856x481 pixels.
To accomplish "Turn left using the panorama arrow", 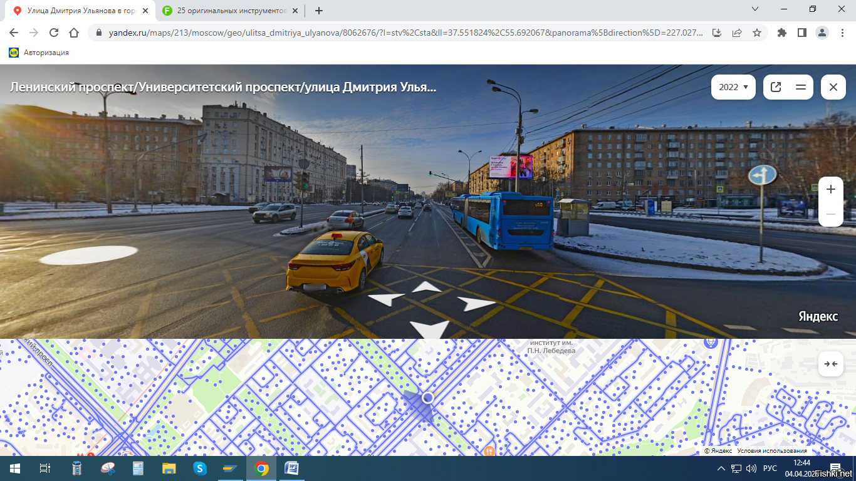I will pos(386,299).
